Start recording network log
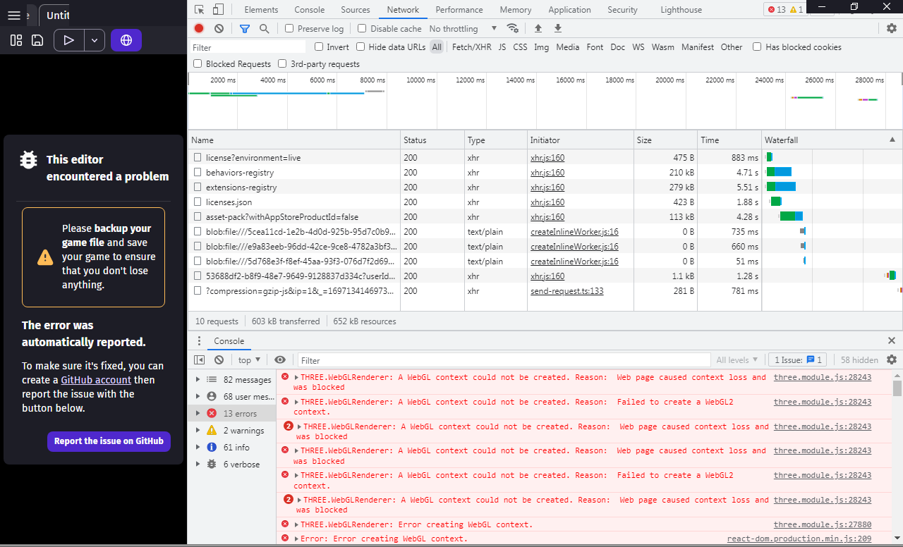 pyautogui.click(x=198, y=28)
